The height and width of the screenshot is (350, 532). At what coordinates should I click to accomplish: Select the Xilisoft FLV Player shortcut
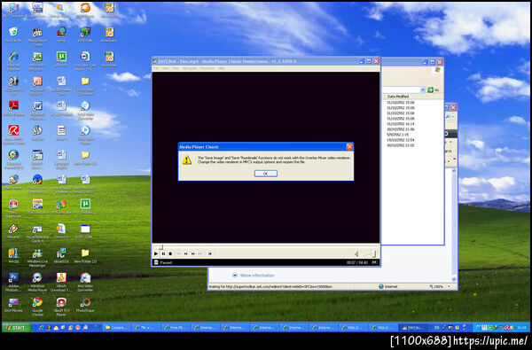[x=61, y=307]
